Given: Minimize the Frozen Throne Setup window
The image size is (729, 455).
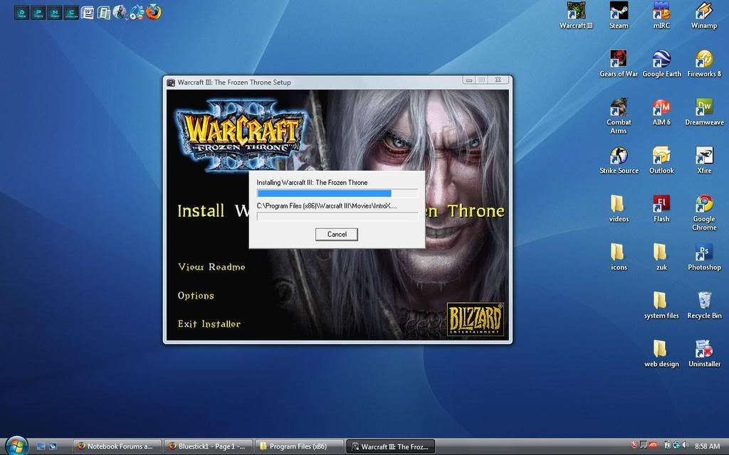Looking at the screenshot, I should coord(468,80).
